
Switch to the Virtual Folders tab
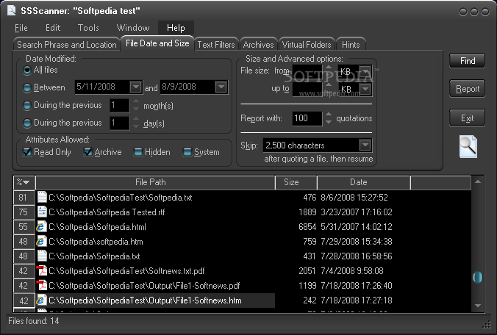point(307,45)
